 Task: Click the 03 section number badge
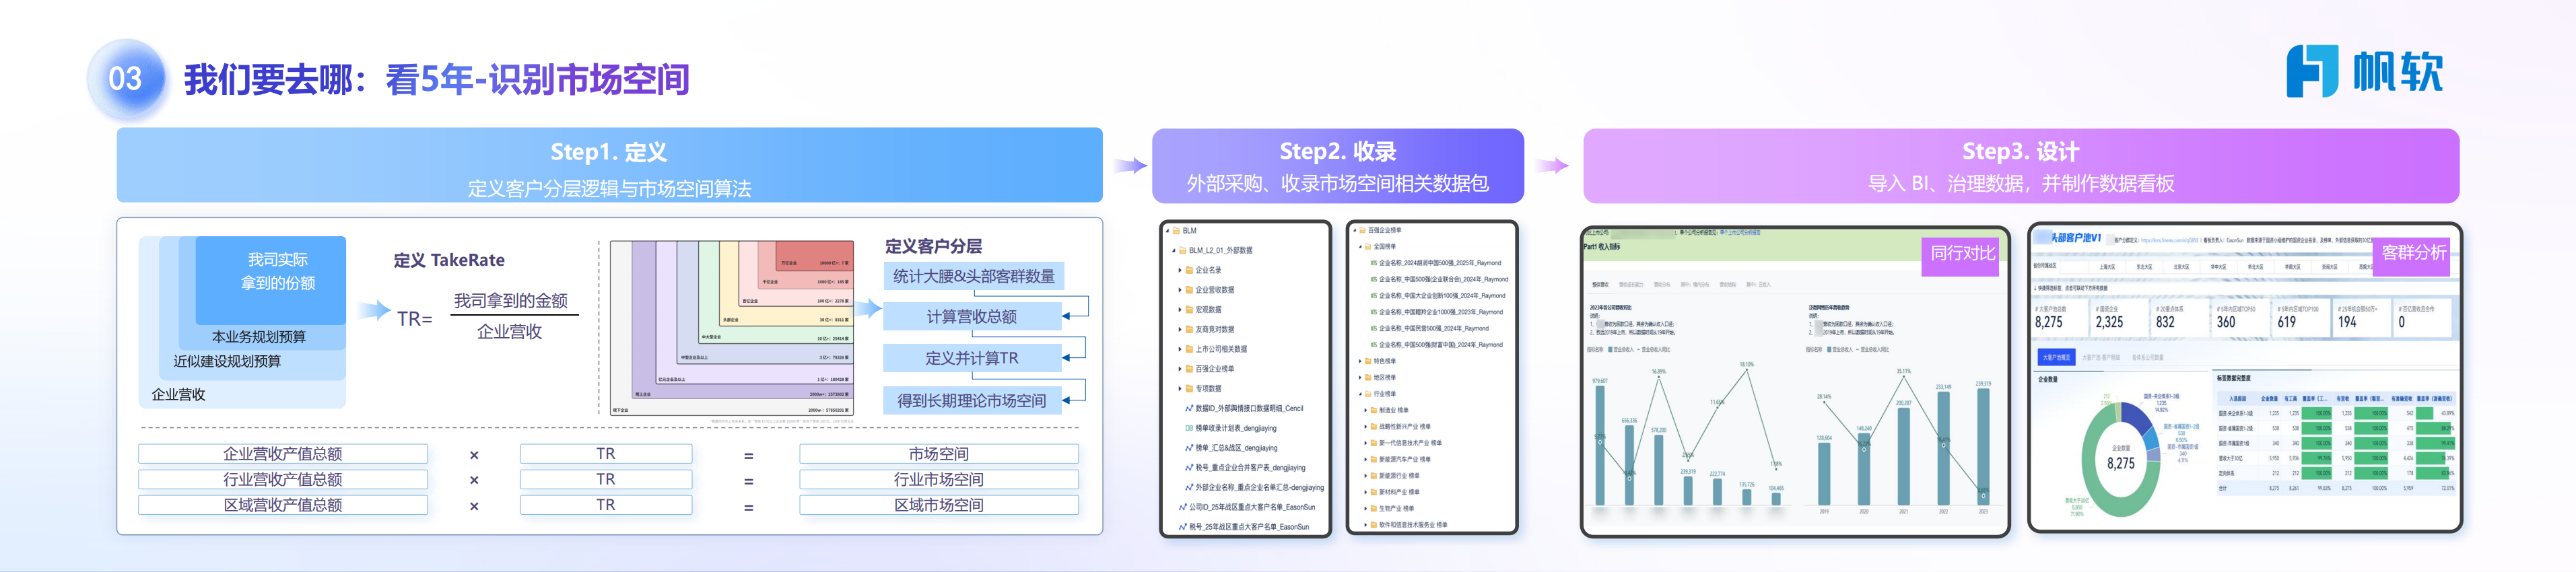click(125, 79)
